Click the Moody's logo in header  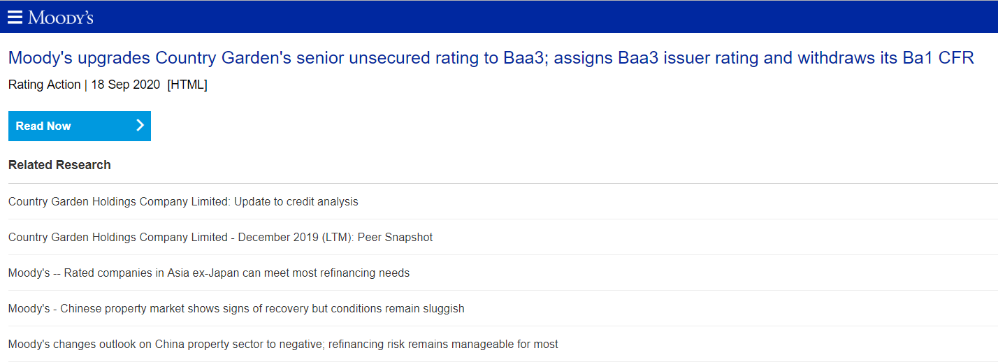pos(60,17)
